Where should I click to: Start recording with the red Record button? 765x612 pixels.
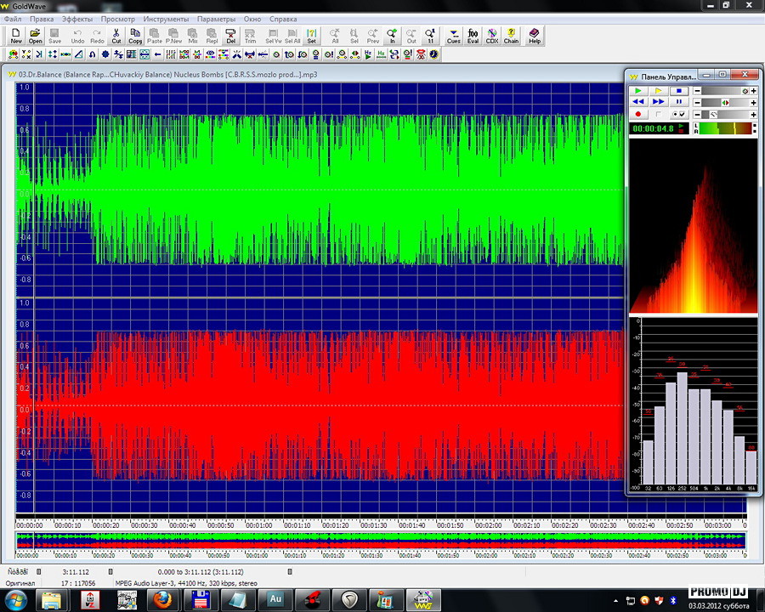pos(637,114)
